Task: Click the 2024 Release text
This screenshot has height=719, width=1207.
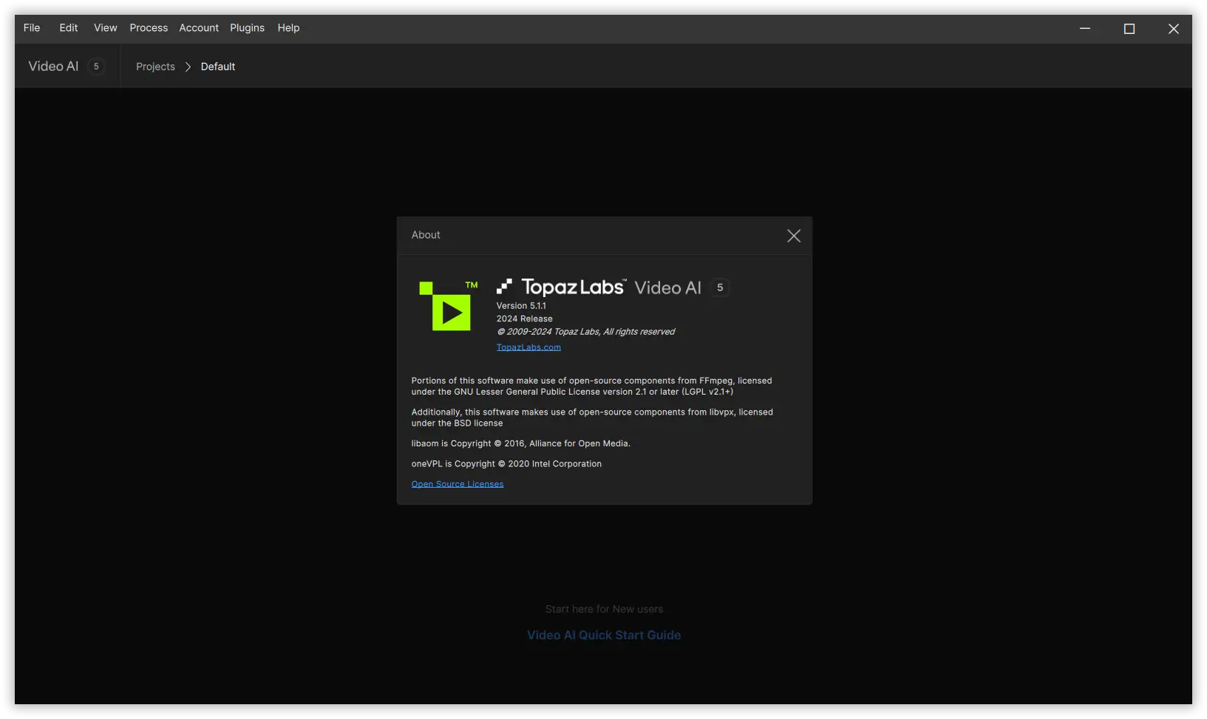Action: [524, 319]
